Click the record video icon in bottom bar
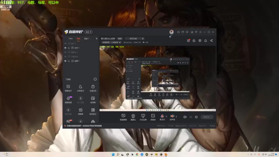Viewport: 279px width, 157px height. pos(185,117)
